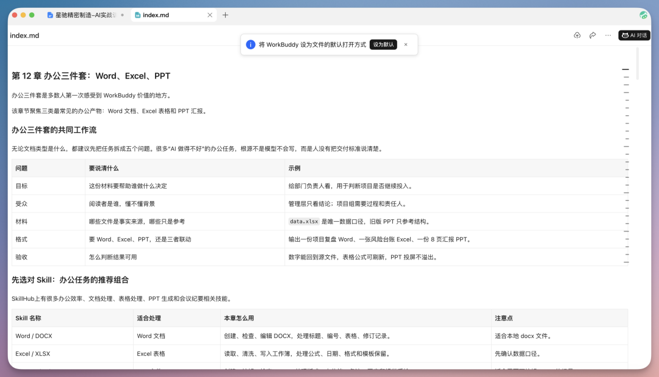659x377 pixels.
Task: Click the heading 先选对 Skill：办公任务的推荐组合
Action: (70, 280)
